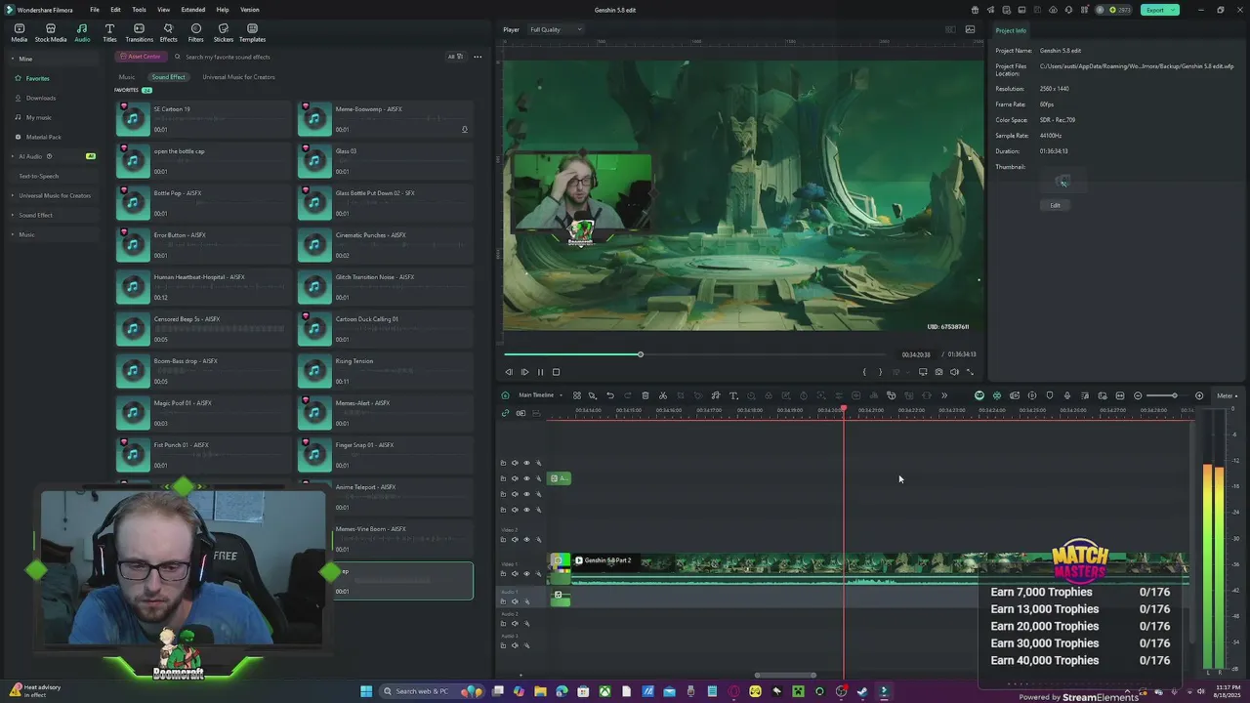The height and width of the screenshot is (703, 1250).
Task: Mute the Video 1 track
Action: (515, 573)
